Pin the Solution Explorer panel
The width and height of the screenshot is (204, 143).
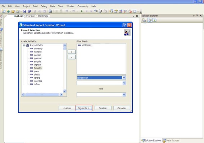point(197,15)
